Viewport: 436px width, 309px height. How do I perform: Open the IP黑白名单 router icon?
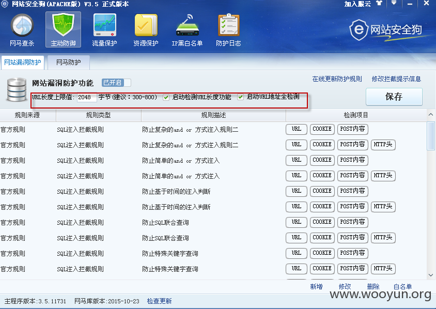187,30
